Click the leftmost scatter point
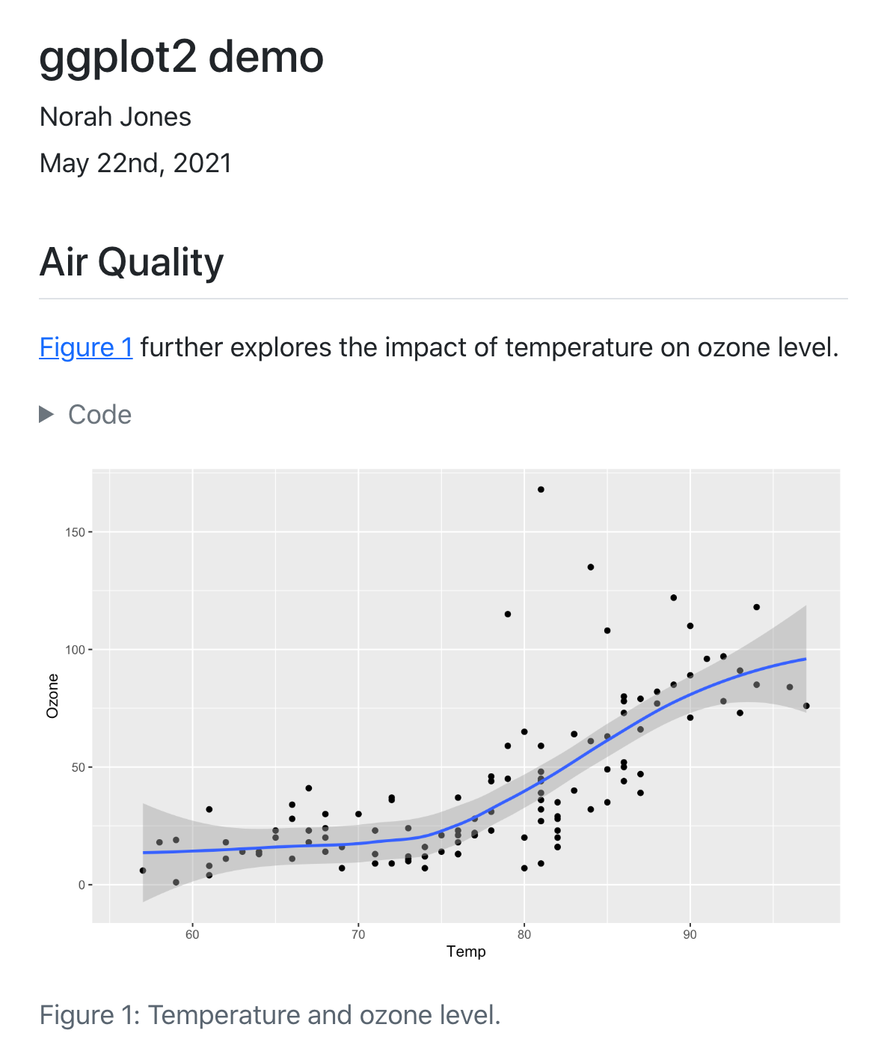 point(142,870)
